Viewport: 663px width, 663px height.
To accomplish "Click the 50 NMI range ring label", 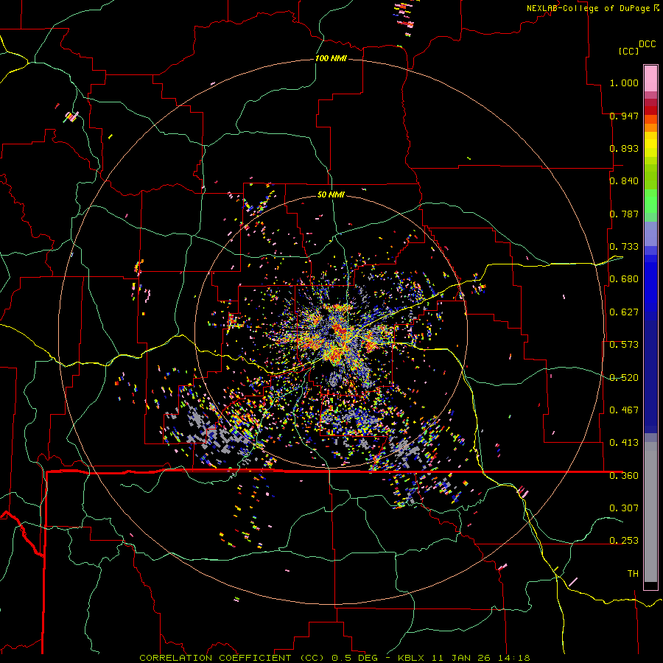I will click(x=331, y=194).
